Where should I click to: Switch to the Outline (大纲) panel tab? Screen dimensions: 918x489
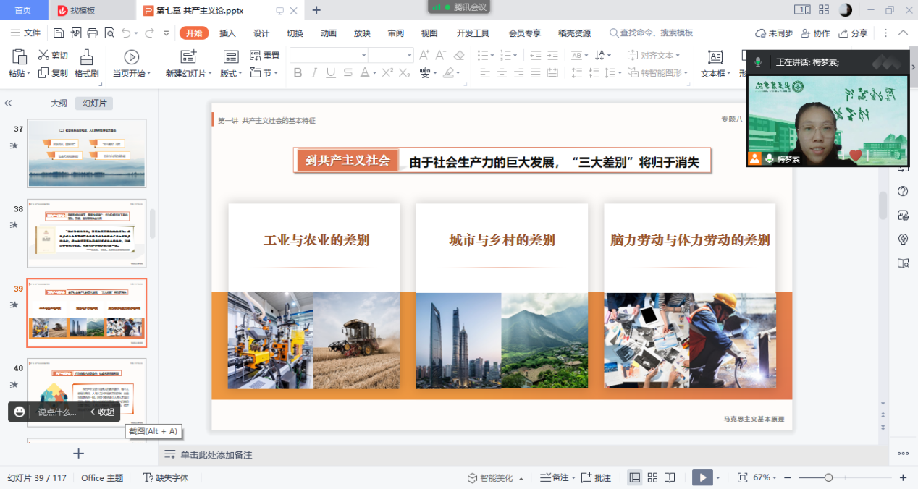pos(59,103)
